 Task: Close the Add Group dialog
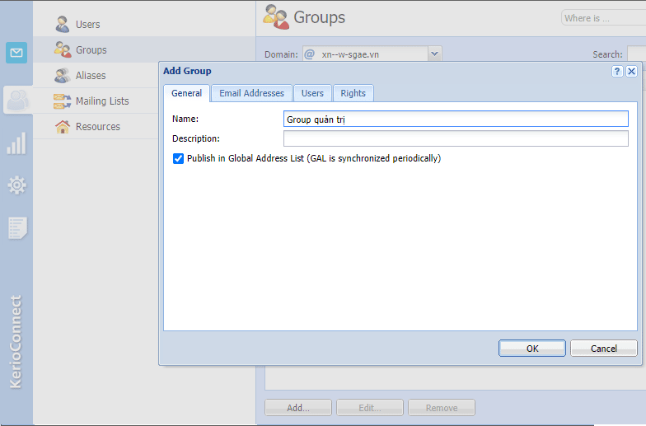click(631, 71)
